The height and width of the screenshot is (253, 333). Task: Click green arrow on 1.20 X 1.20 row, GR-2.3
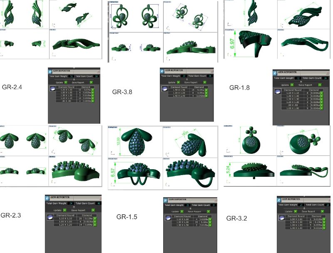95,225
